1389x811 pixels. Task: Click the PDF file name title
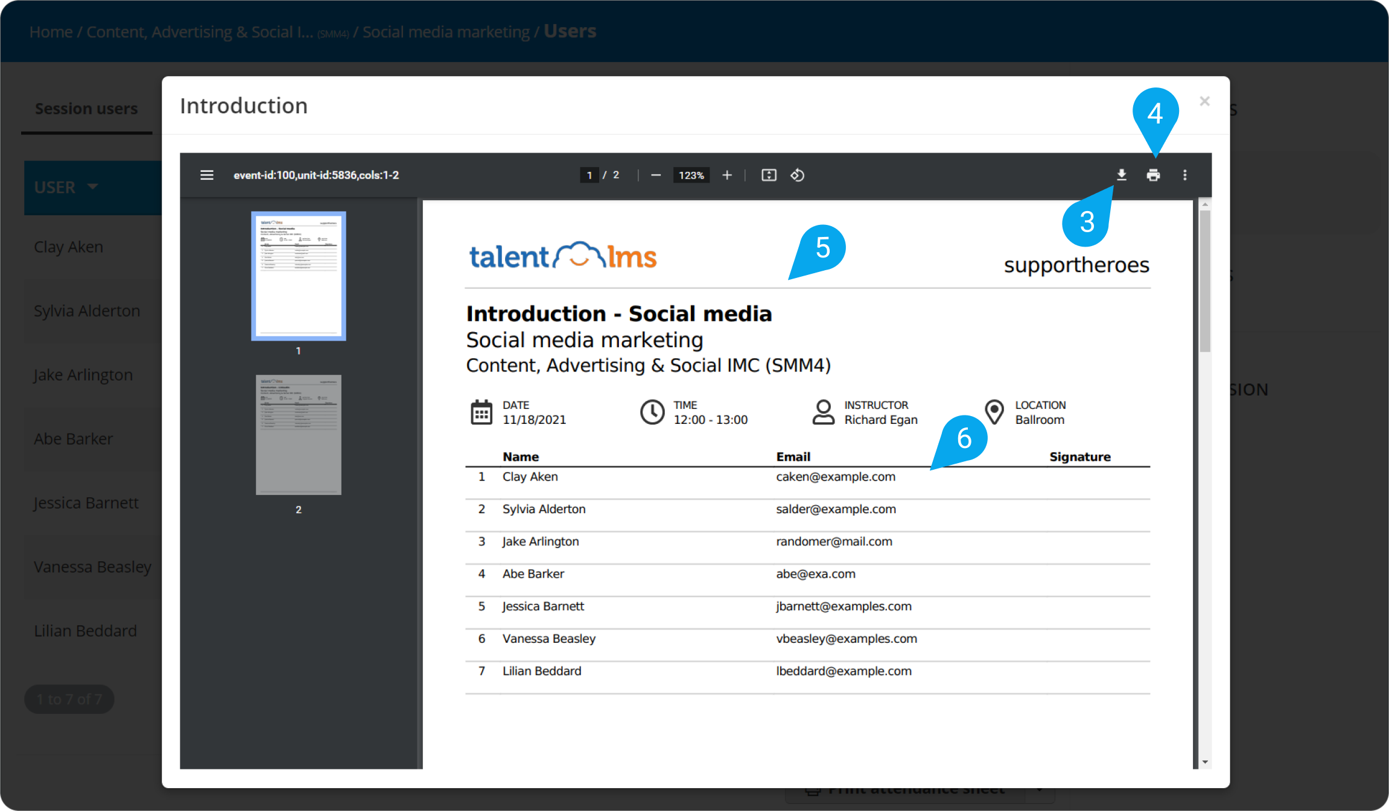click(316, 175)
